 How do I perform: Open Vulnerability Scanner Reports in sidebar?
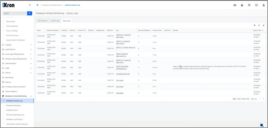point(17,124)
